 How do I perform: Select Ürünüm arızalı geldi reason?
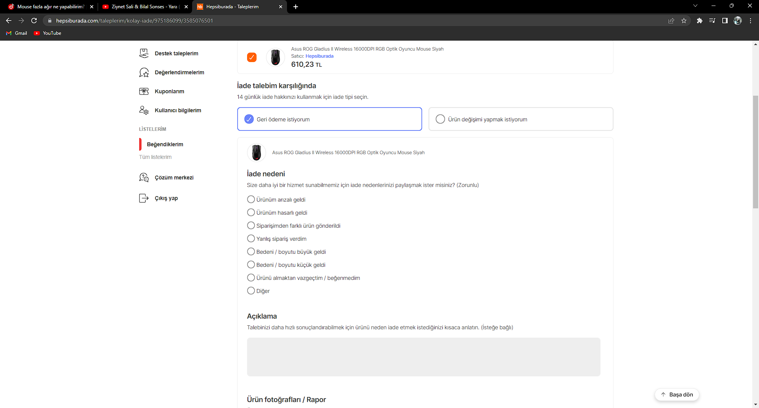[x=251, y=199]
